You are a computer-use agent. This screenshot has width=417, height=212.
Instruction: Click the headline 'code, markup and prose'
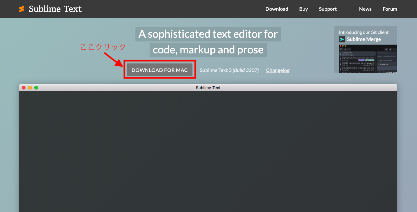tap(208, 50)
